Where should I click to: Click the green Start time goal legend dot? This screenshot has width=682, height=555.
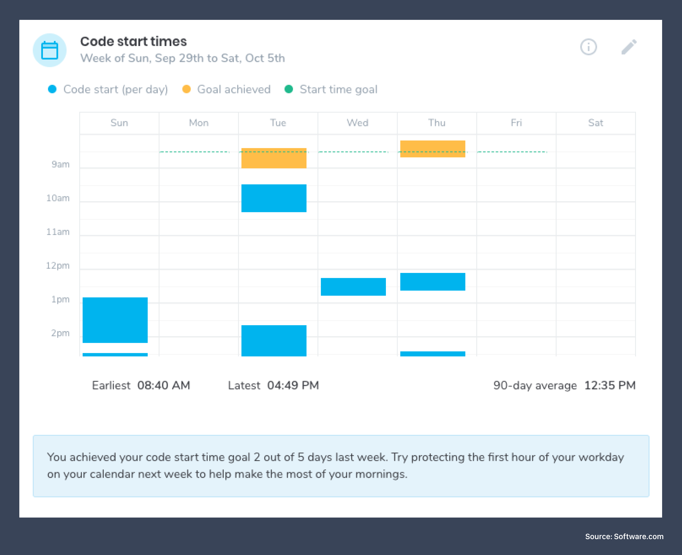coord(290,89)
